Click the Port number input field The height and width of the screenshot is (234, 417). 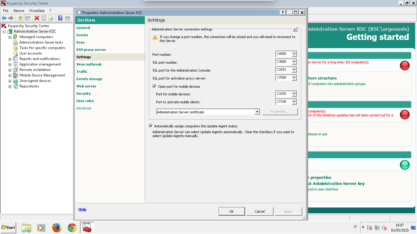pyautogui.click(x=283, y=54)
